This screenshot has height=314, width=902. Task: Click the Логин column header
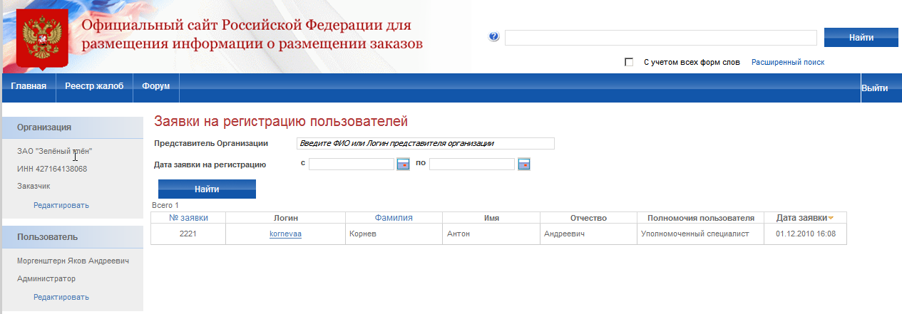[285, 218]
